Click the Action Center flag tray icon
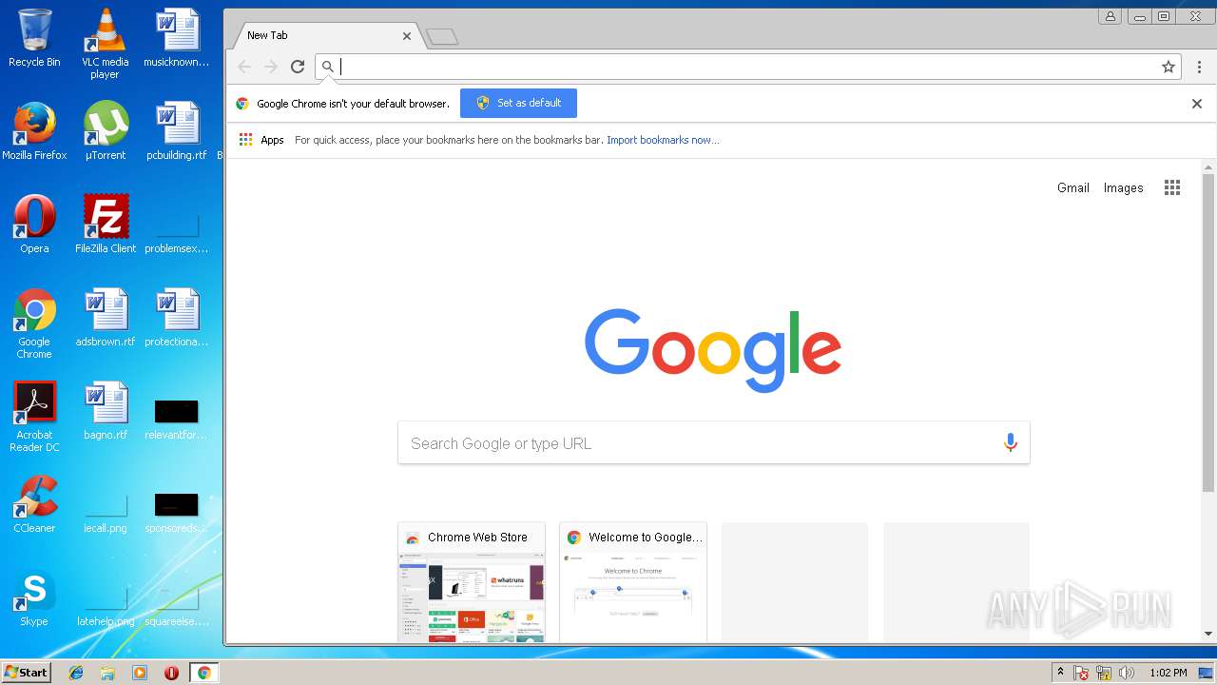 click(1081, 673)
